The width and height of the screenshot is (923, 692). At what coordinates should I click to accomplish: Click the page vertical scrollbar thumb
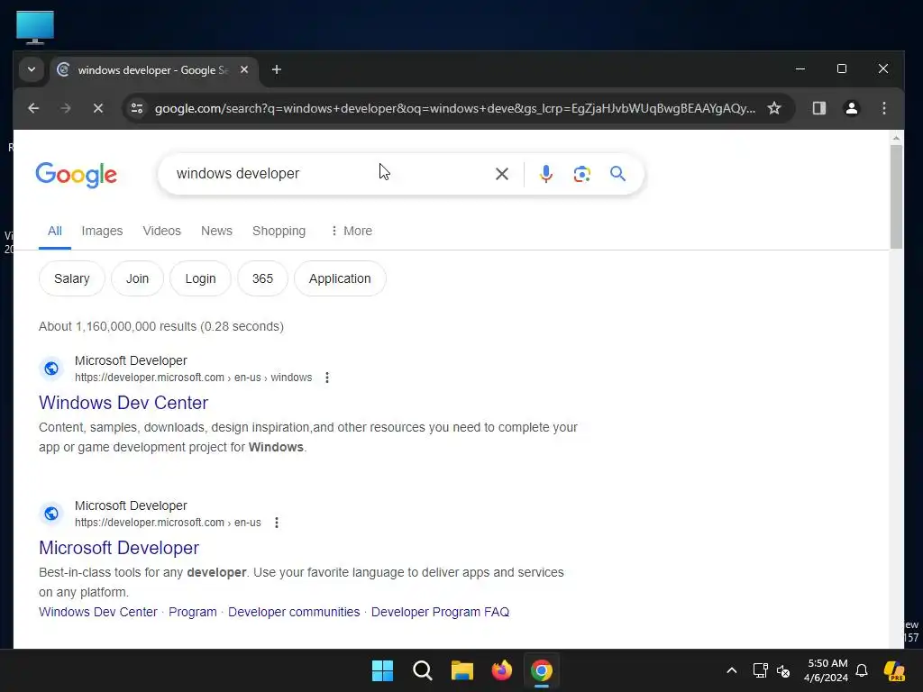(x=896, y=197)
